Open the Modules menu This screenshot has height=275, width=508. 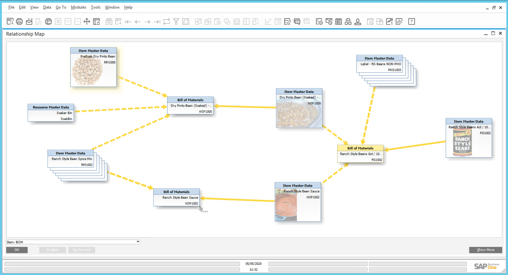[x=78, y=7]
